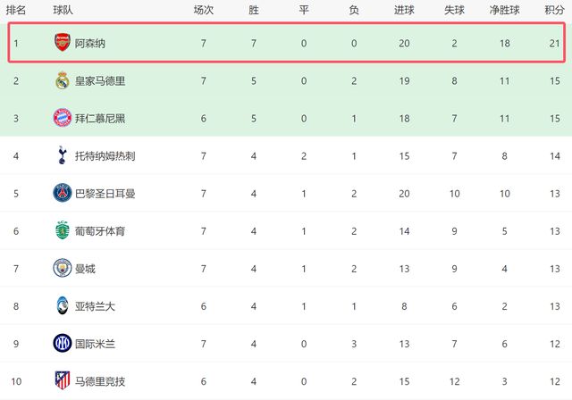Sort by 进球 column header

pyautogui.click(x=403, y=10)
